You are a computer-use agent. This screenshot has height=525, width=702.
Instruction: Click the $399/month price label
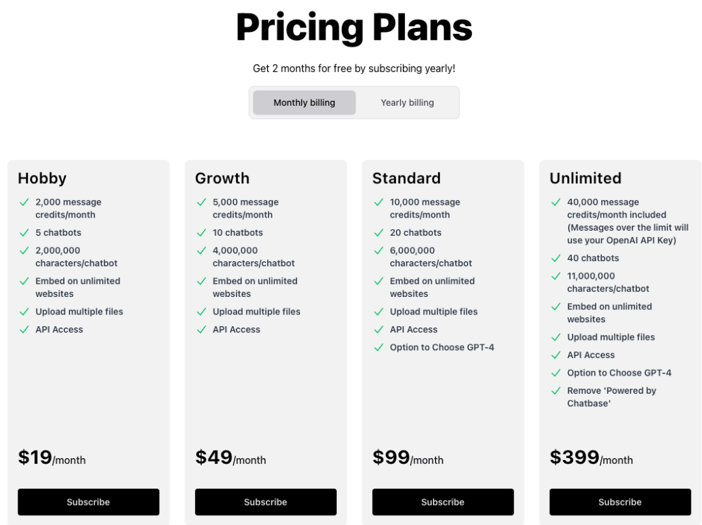click(x=591, y=458)
